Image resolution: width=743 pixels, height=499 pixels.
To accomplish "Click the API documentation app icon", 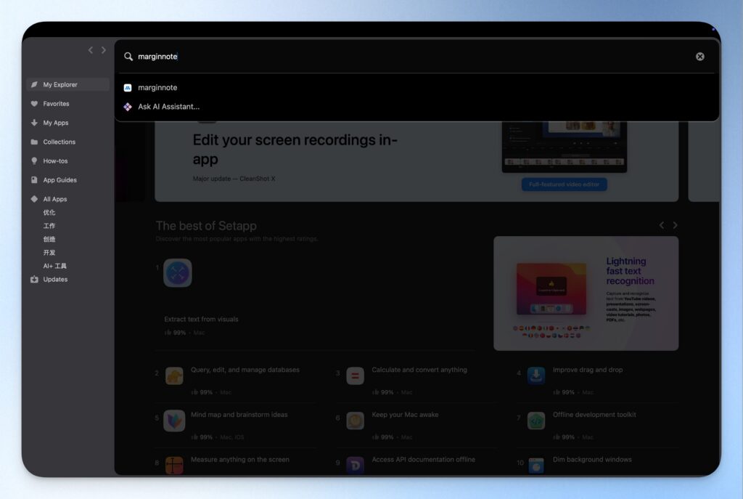I will click(x=355, y=466).
